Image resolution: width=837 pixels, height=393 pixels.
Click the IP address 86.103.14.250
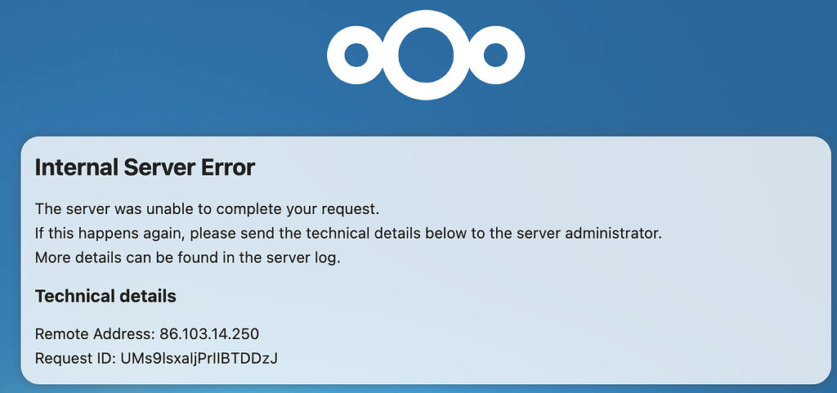[209, 334]
